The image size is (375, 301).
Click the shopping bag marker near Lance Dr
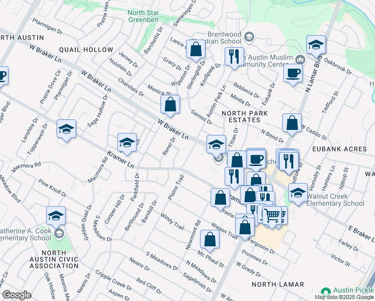(x=196, y=50)
